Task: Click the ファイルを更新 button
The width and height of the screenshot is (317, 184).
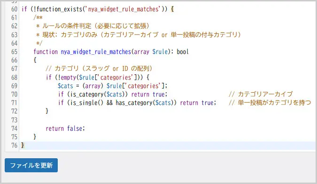Action: (x=31, y=165)
